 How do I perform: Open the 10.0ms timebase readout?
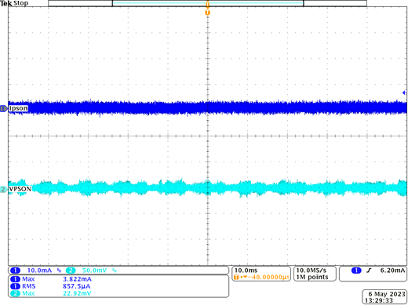point(246,271)
